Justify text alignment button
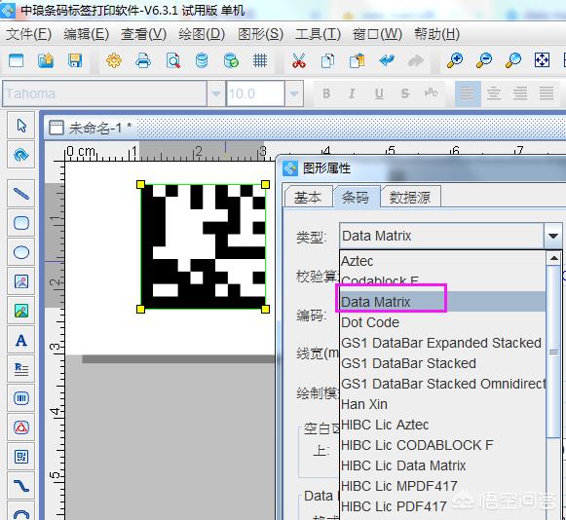 (547, 93)
